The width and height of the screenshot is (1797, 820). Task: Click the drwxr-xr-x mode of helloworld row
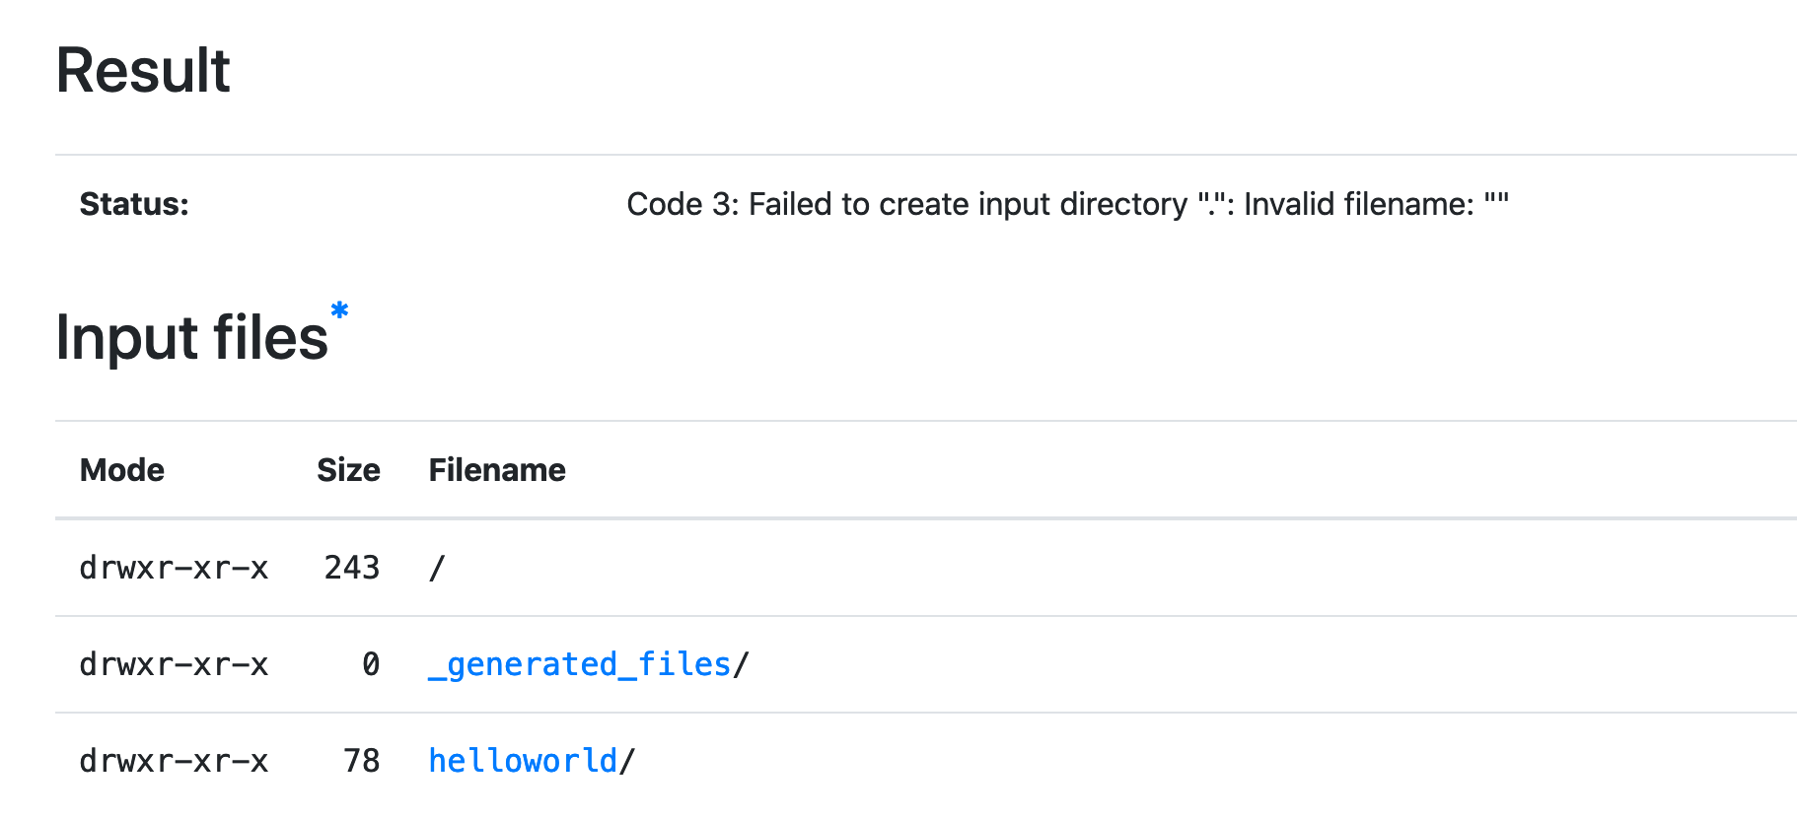[x=174, y=760]
